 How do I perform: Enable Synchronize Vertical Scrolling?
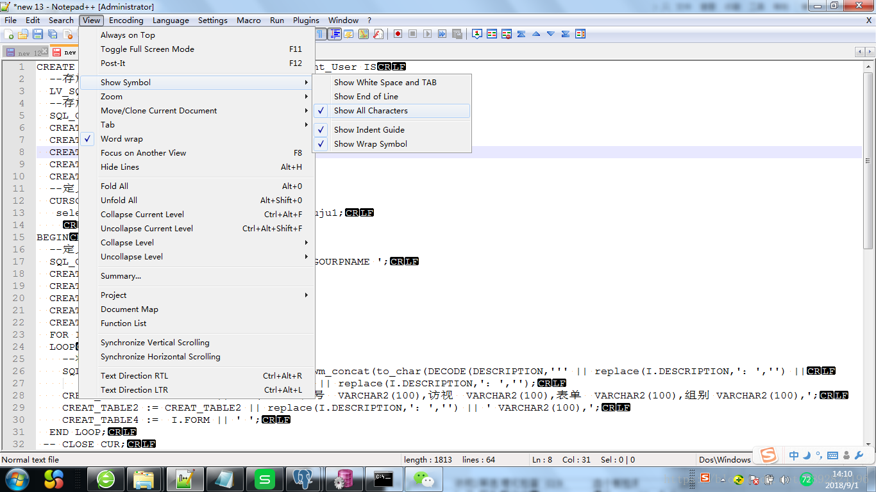click(x=198, y=342)
